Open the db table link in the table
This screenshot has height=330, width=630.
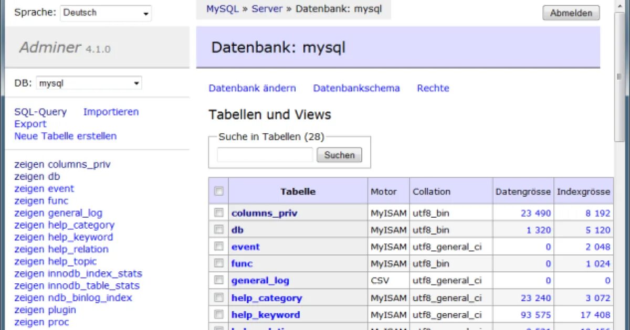point(237,230)
